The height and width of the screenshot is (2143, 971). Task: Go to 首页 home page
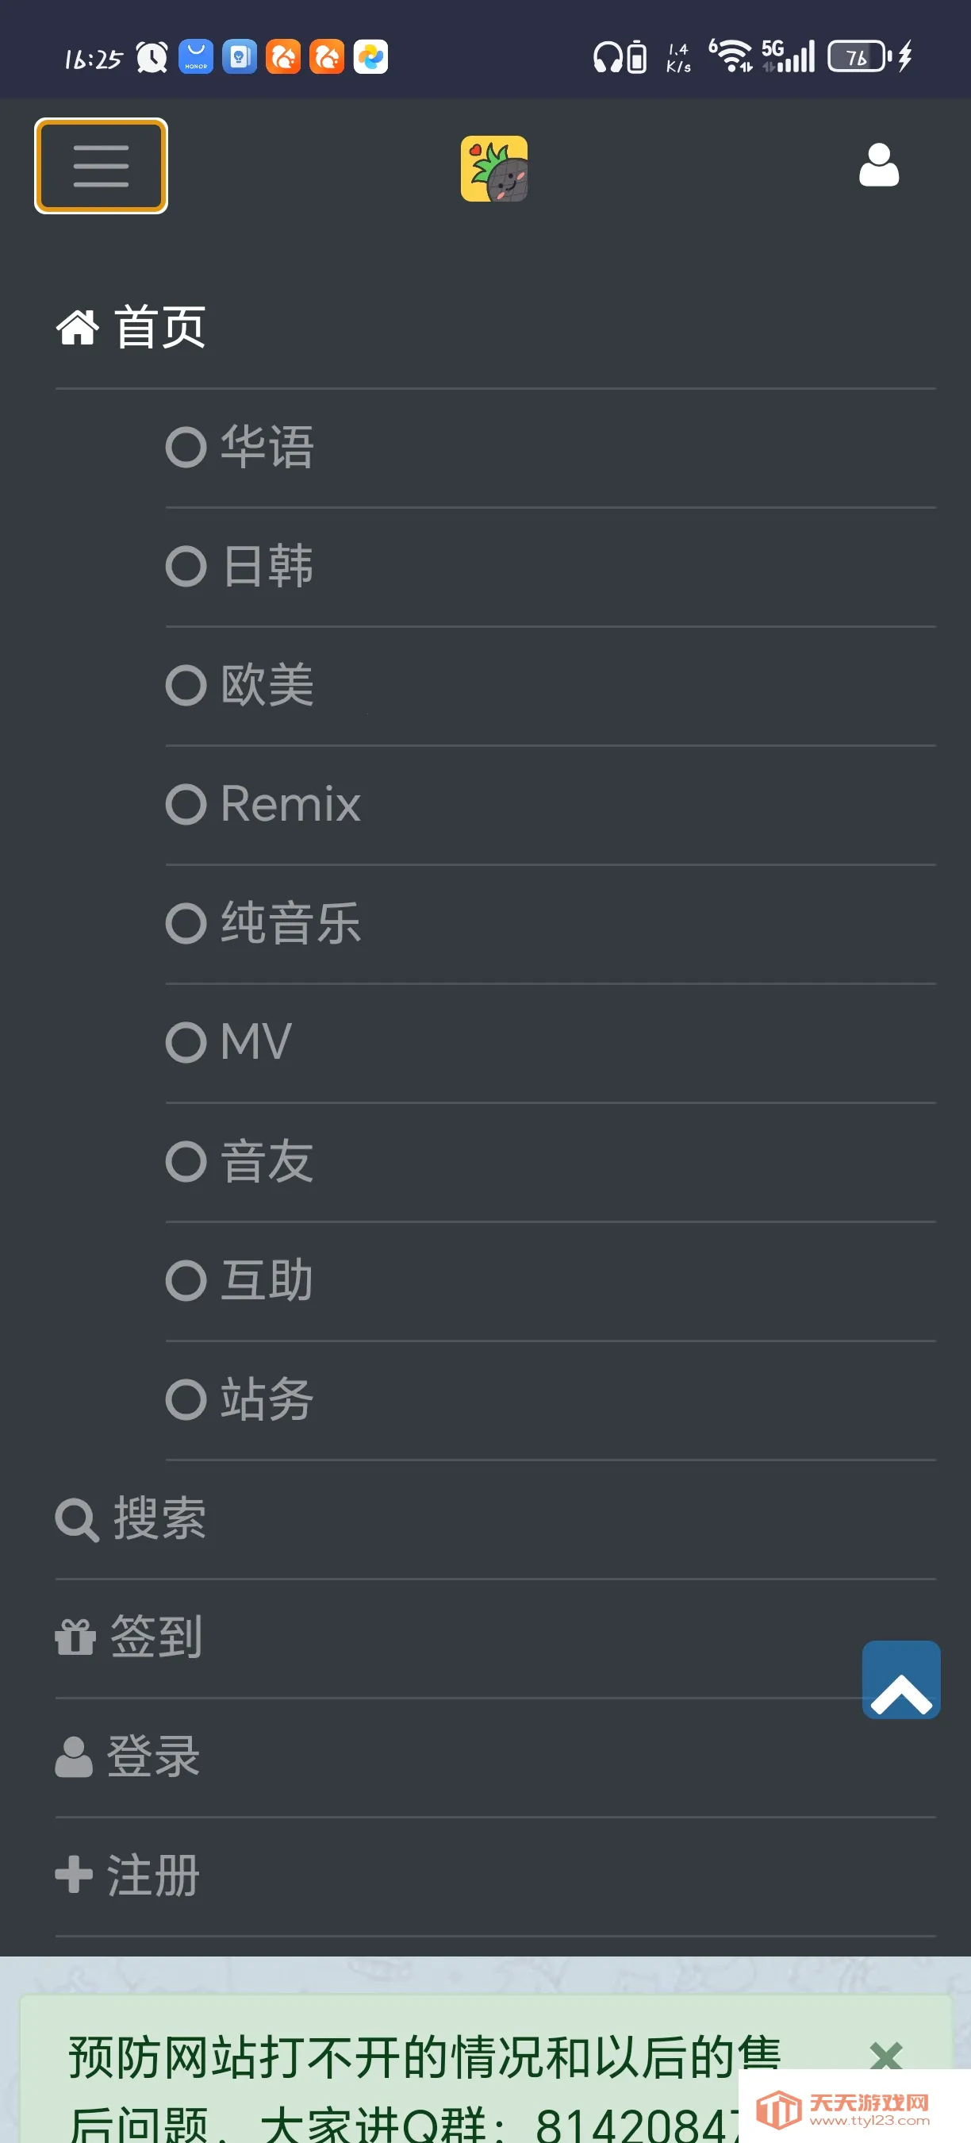coord(132,327)
